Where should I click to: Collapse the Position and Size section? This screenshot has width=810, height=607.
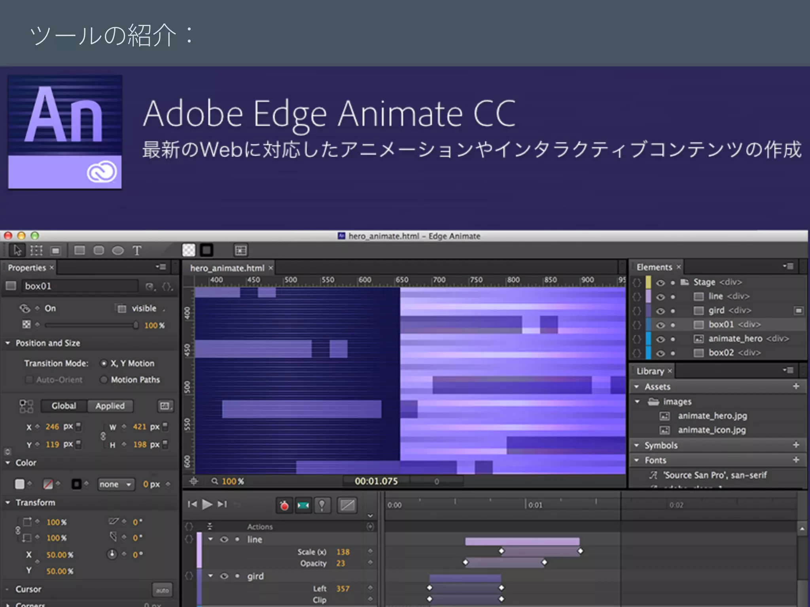(x=8, y=343)
